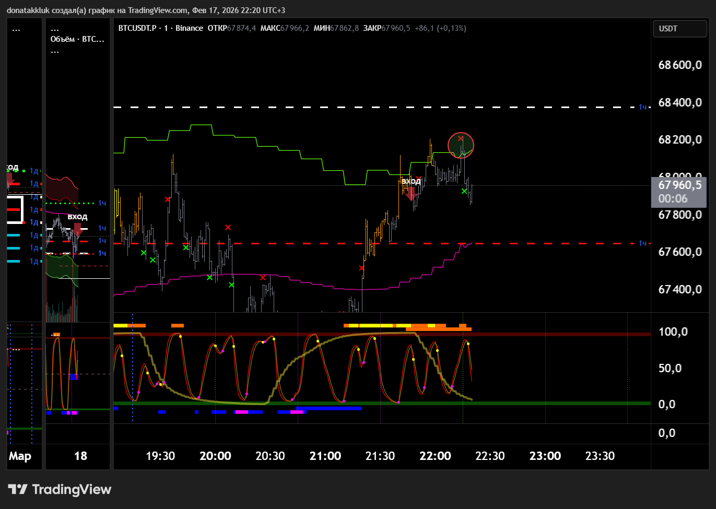Screen dimensions: 716x509
Task: Expand the '...' line below the Объём legend
Action: click(x=55, y=51)
